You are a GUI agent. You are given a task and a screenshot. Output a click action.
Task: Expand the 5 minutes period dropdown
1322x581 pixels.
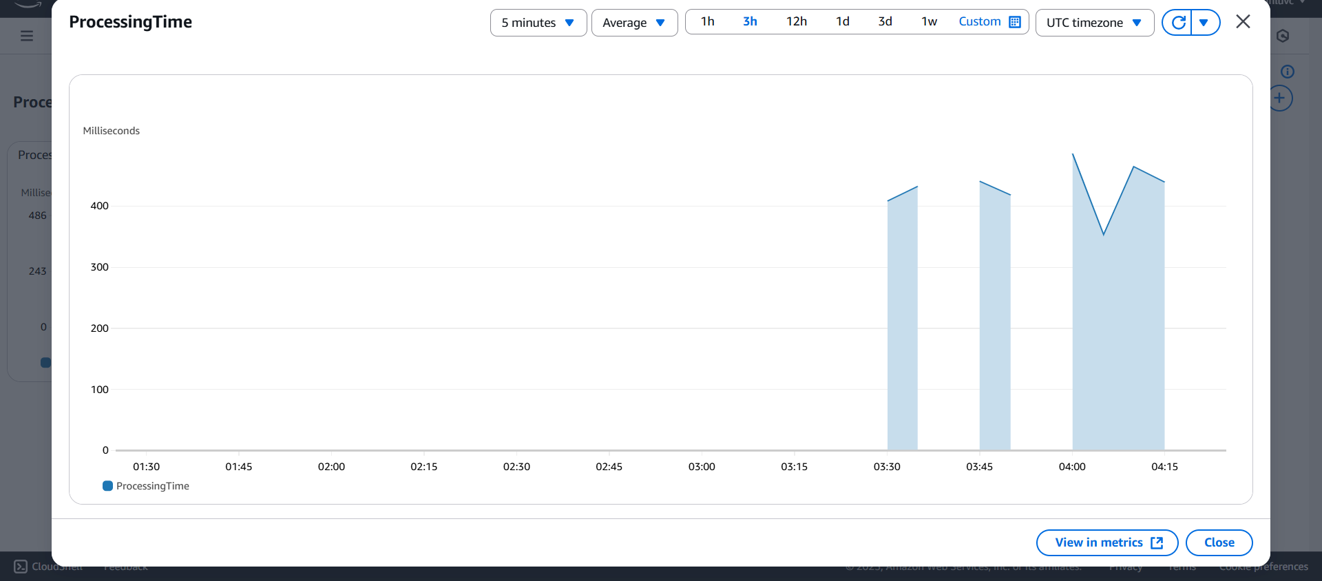coord(538,23)
